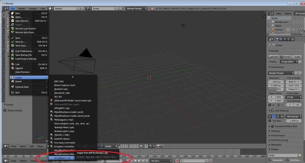The height and width of the screenshot is (163, 305).
Task: Click the info editor type icon
Action: coord(6,8)
